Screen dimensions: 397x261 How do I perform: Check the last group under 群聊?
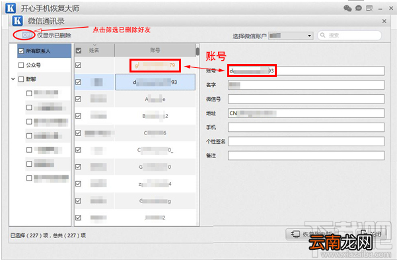(29, 179)
